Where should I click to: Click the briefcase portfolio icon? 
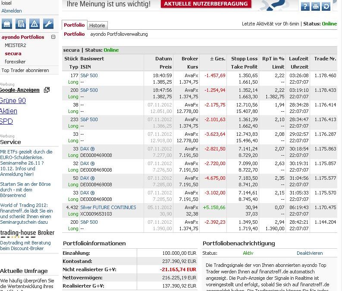click(7, 24)
